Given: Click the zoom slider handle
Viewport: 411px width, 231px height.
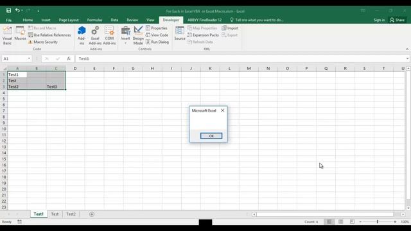Looking at the screenshot, I should [378, 222].
